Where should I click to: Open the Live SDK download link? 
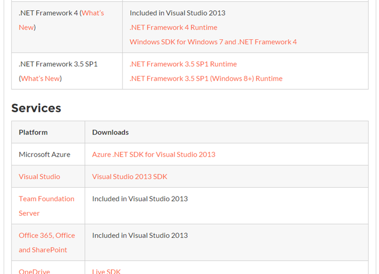pyautogui.click(x=106, y=271)
